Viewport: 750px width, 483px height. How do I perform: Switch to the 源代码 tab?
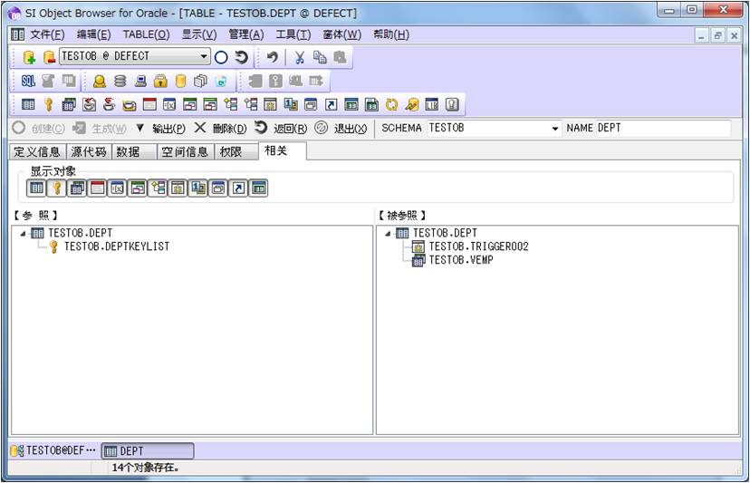[x=90, y=151]
